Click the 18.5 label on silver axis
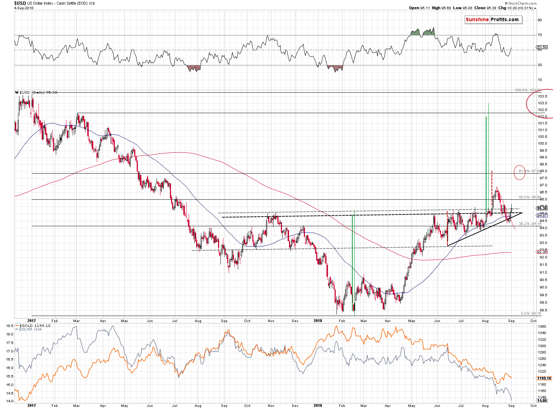Image resolution: width=553 pixels, height=409 pixels. (x=10, y=326)
